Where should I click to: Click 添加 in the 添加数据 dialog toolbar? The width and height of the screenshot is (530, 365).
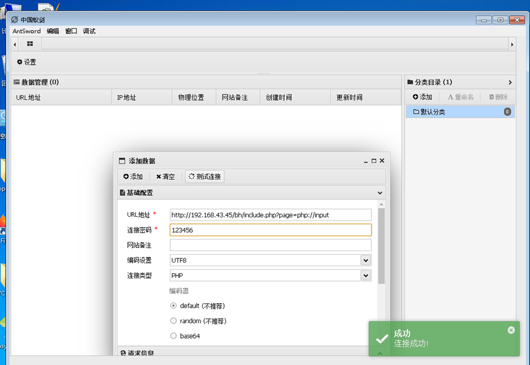coord(133,176)
